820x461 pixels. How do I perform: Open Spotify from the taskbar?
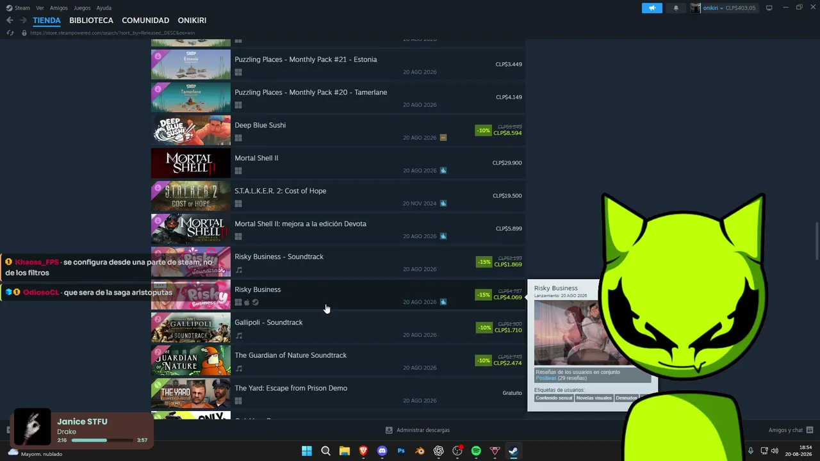click(x=476, y=451)
